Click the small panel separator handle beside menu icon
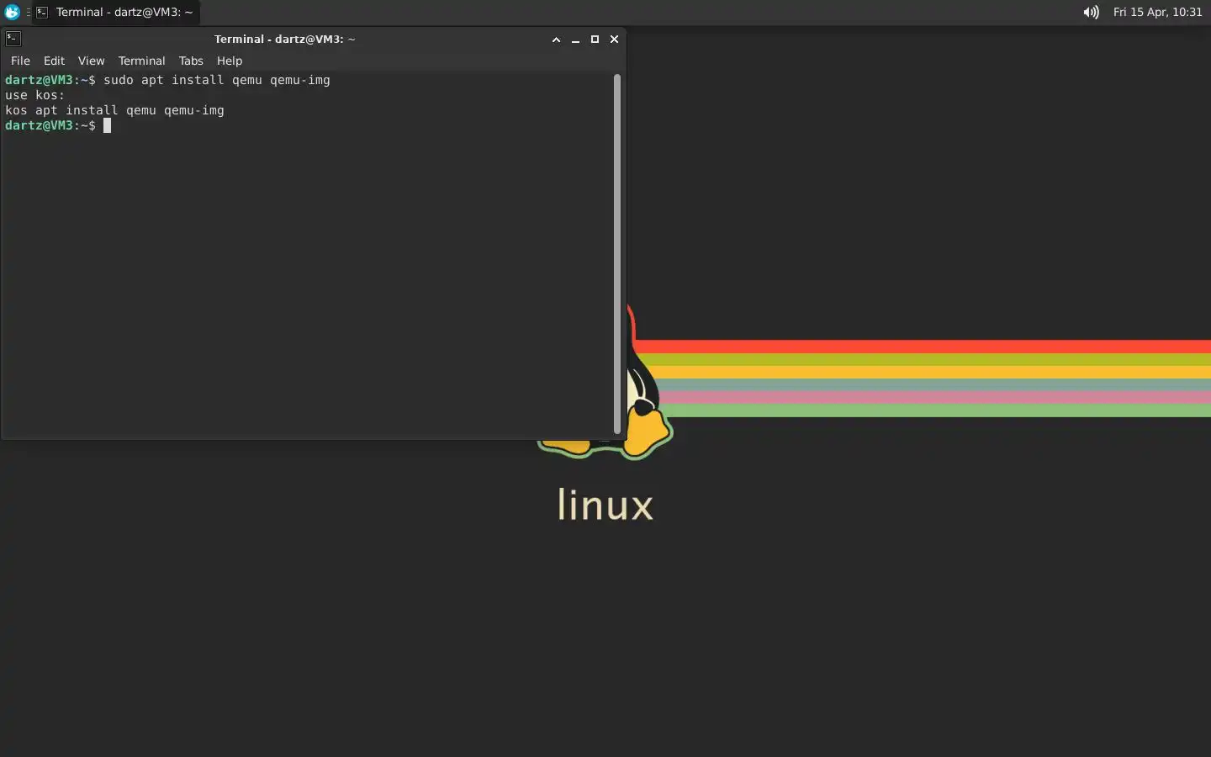Image resolution: width=1211 pixels, height=757 pixels. (28, 12)
